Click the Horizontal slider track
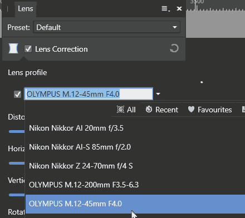This screenshot has height=218, width=245. 17,163
